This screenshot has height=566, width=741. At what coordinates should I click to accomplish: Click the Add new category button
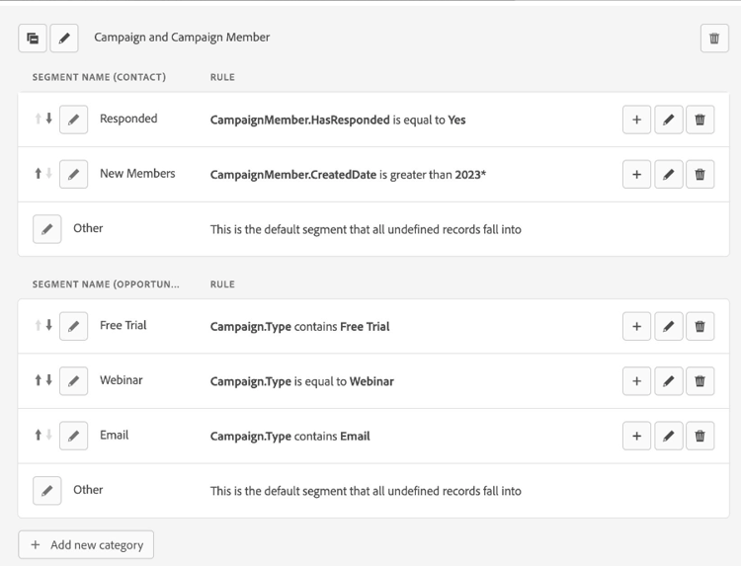tap(86, 545)
